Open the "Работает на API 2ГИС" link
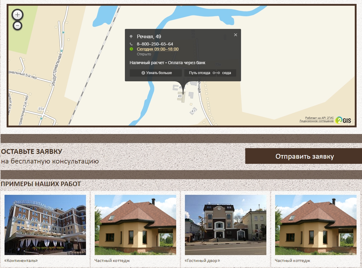 click(319, 118)
